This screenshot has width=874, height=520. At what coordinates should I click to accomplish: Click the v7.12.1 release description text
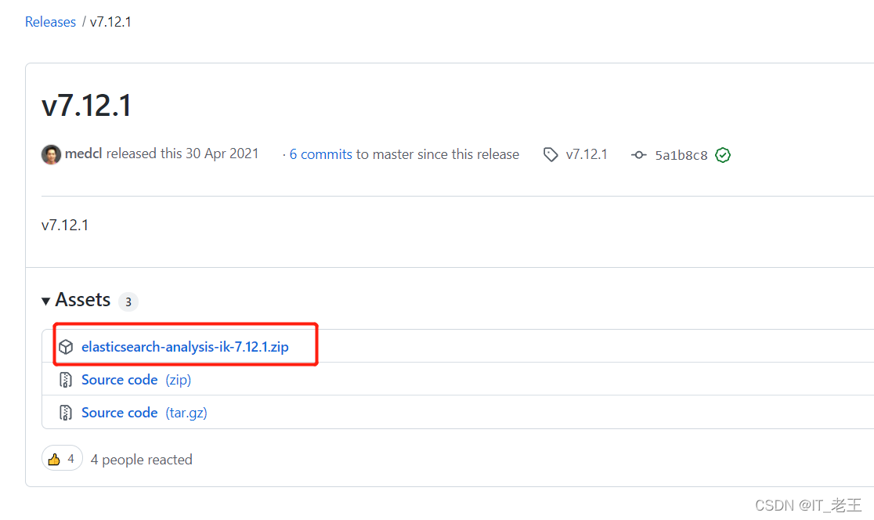tap(65, 226)
